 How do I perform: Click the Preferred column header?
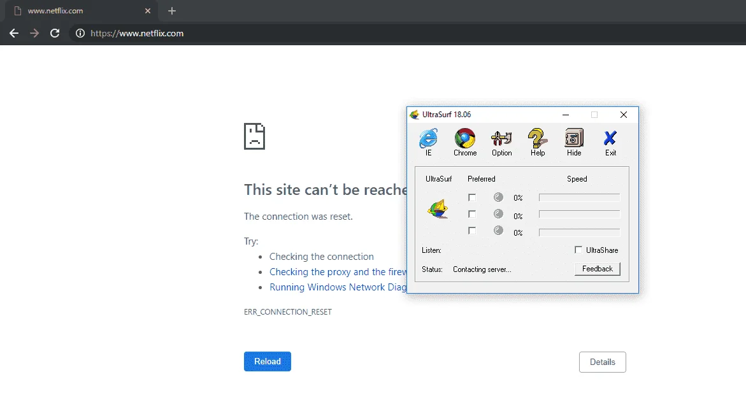point(482,179)
